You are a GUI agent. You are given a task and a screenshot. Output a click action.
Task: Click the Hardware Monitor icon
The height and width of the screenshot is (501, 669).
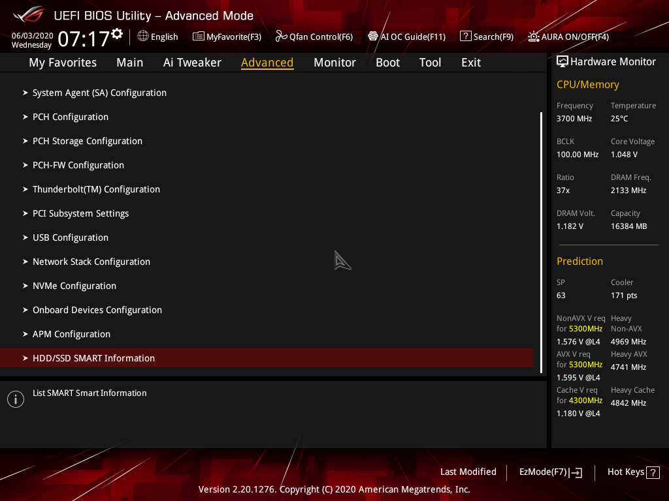pyautogui.click(x=563, y=61)
